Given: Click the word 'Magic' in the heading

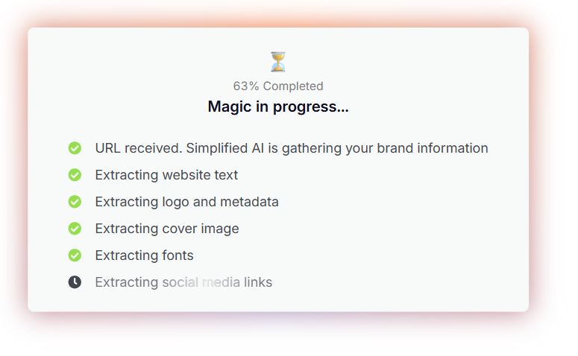Looking at the screenshot, I should pyautogui.click(x=228, y=107).
